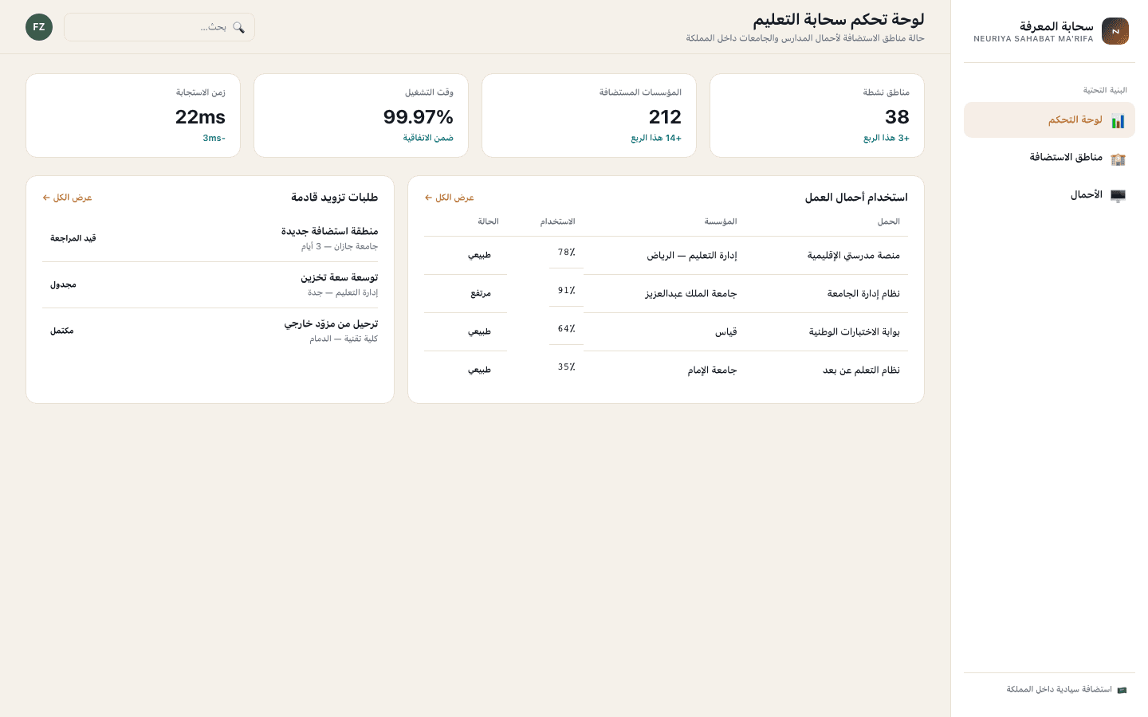
Task: Click the 78٪ usage value
Action: point(567,253)
